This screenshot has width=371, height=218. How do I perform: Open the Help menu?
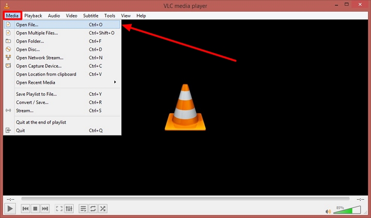pos(141,16)
